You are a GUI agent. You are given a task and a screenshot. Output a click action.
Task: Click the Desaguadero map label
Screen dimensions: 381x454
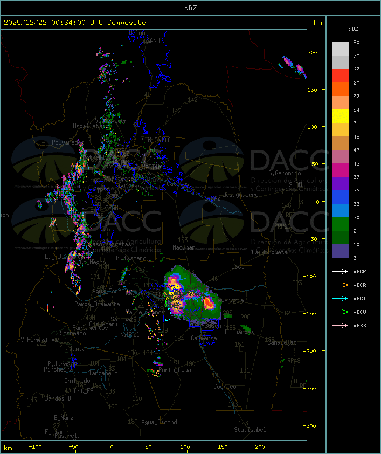click(x=240, y=195)
